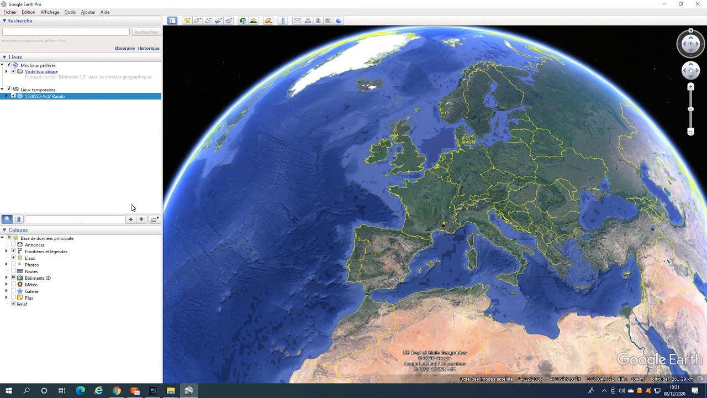The height and width of the screenshot is (398, 707).
Task: Collapse the Calques panel
Action: point(4,230)
